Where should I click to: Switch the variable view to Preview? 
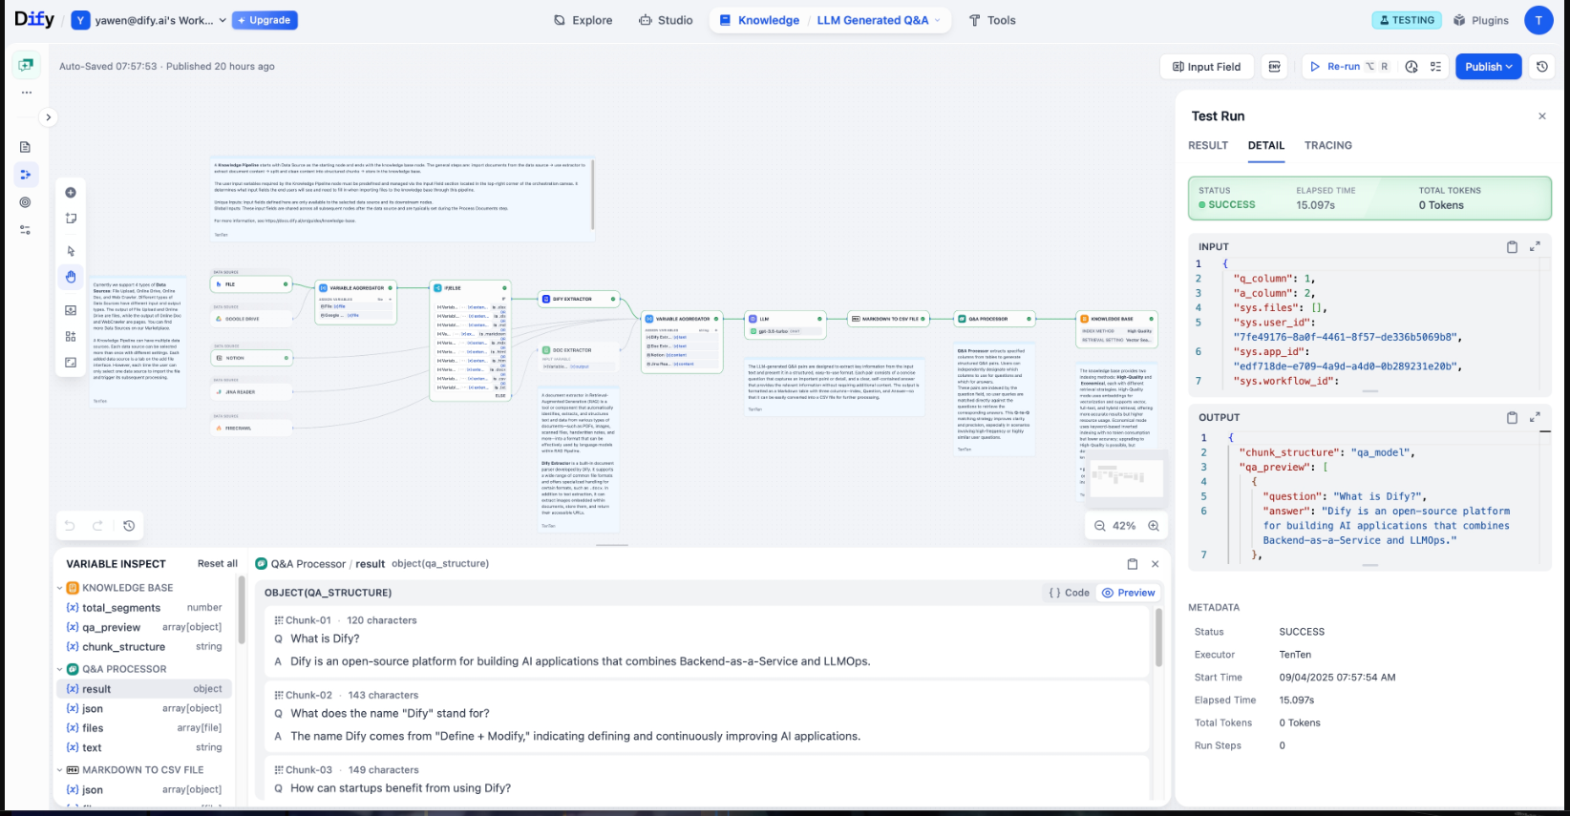coord(1129,593)
